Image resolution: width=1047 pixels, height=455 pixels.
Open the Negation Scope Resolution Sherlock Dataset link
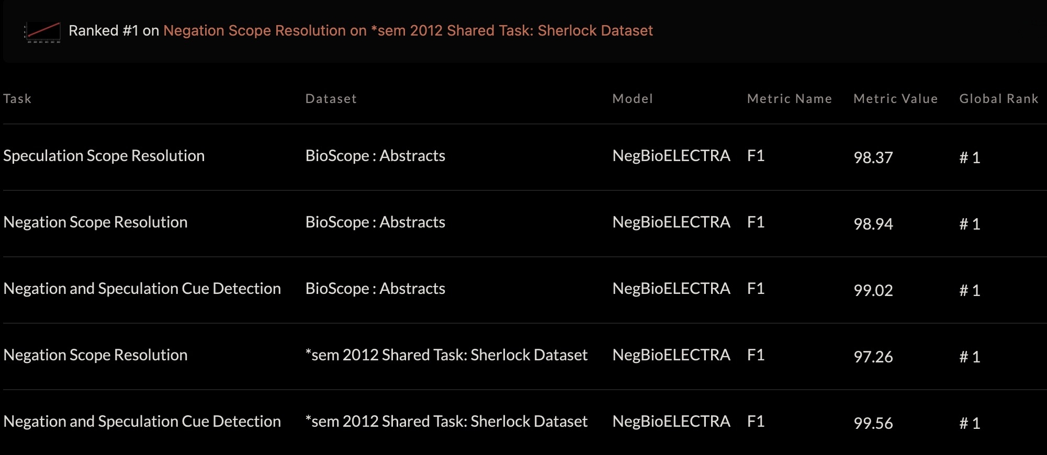[408, 30]
